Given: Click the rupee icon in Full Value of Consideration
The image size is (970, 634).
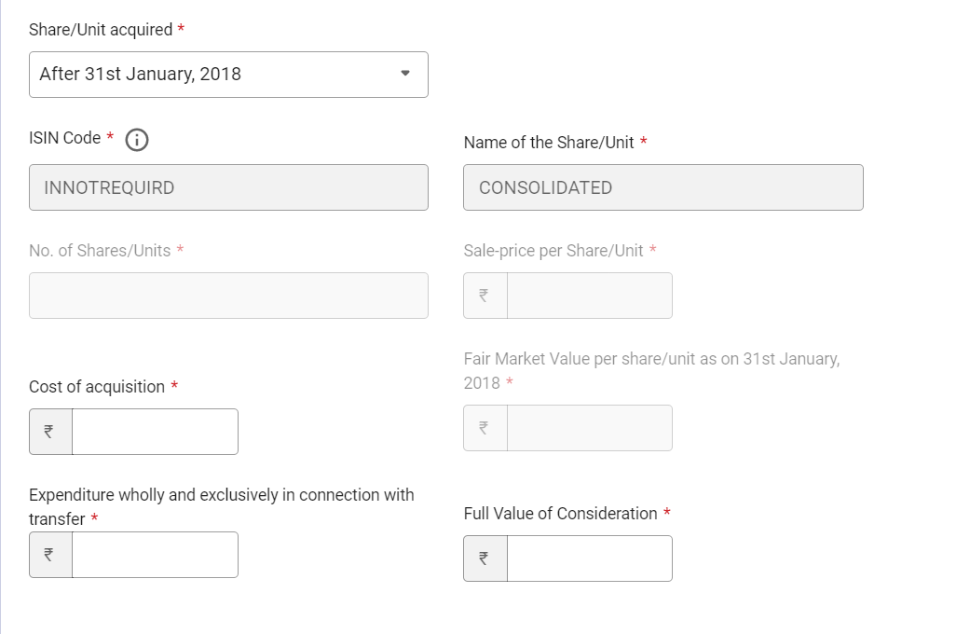Looking at the screenshot, I should coord(485,558).
